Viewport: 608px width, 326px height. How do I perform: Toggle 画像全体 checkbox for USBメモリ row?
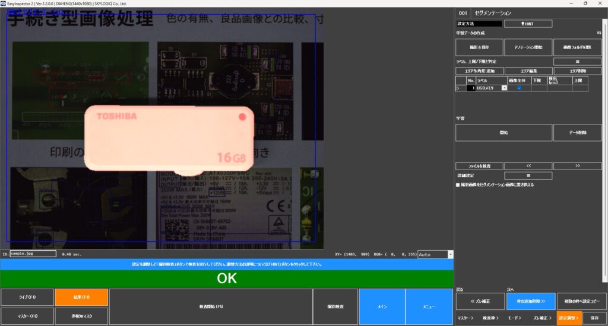[x=519, y=88]
